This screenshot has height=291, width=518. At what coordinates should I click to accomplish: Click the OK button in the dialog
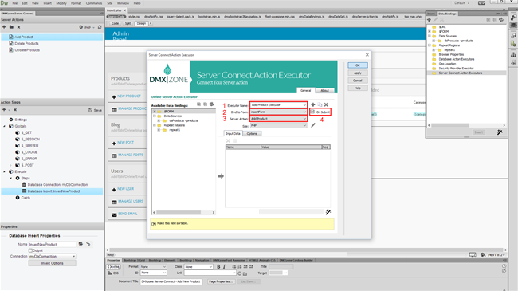358,65
